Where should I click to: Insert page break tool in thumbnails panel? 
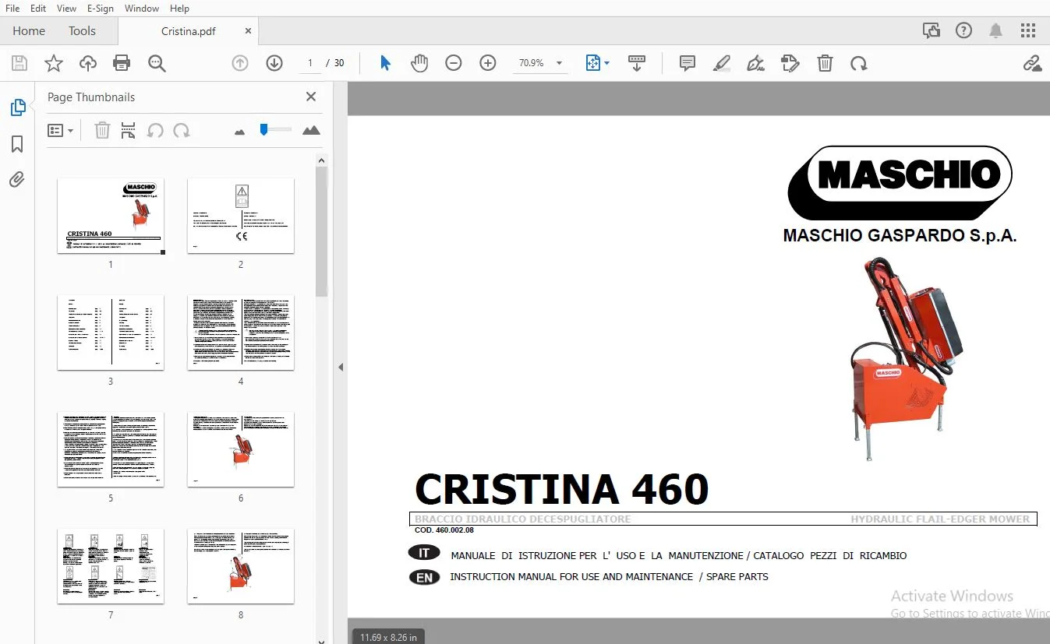point(129,130)
